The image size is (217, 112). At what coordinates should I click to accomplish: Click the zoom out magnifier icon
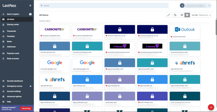pyautogui.click(x=175, y=15)
